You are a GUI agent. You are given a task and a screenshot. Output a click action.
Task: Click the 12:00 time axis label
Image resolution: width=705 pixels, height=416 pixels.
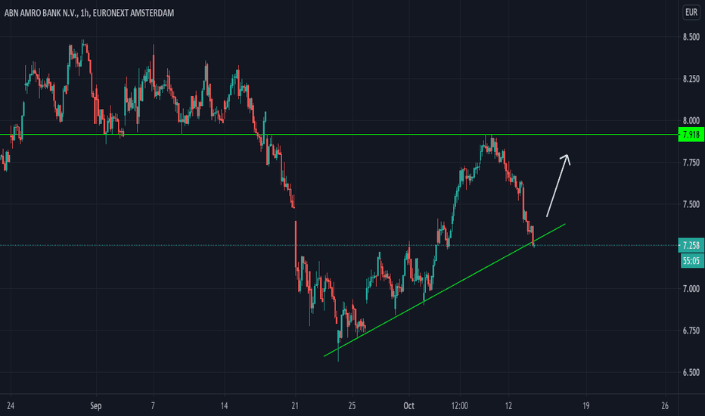(x=460, y=405)
